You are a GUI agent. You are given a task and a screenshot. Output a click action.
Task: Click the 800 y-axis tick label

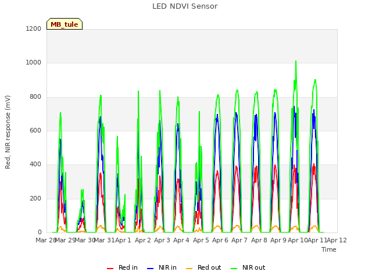(35, 97)
